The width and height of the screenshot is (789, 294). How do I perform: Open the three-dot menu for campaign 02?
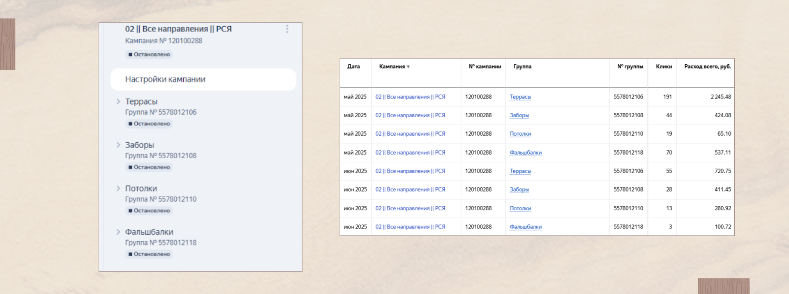coord(287,29)
